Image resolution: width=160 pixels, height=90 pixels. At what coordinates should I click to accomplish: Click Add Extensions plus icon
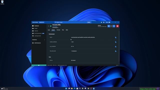tap(33, 43)
